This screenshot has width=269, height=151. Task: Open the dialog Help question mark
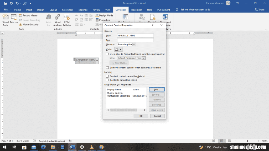pyautogui.click(x=153, y=25)
